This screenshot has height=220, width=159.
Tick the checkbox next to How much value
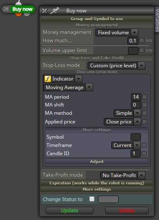pos(142,40)
